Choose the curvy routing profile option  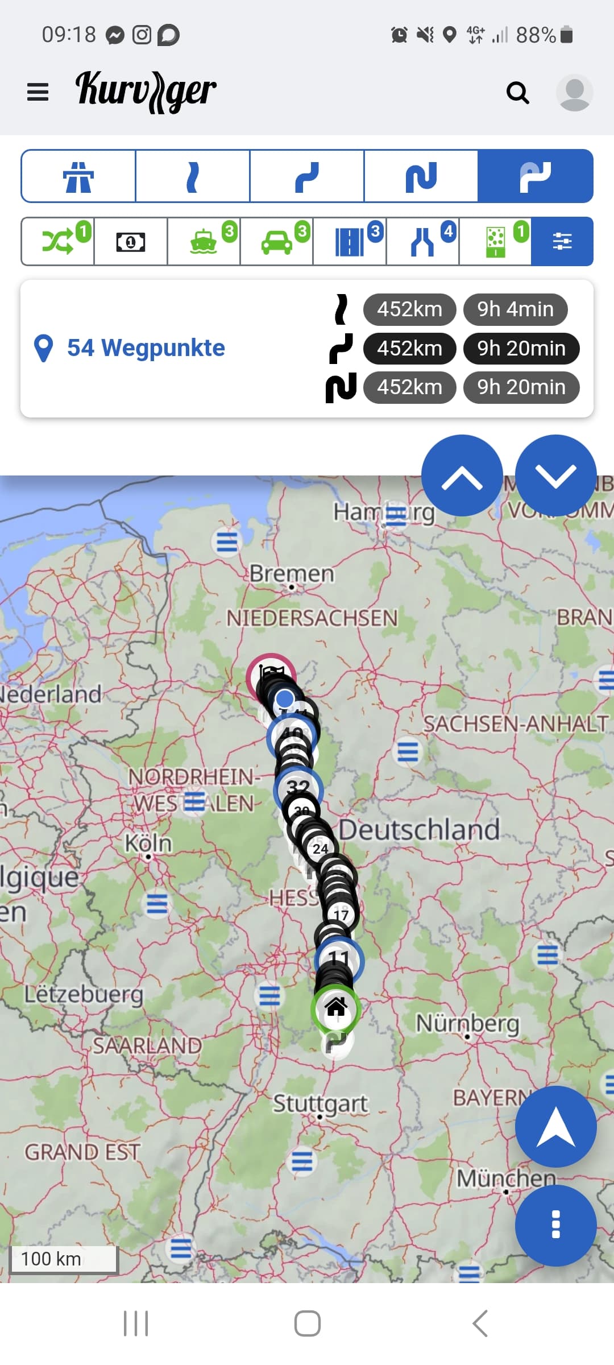[307, 176]
